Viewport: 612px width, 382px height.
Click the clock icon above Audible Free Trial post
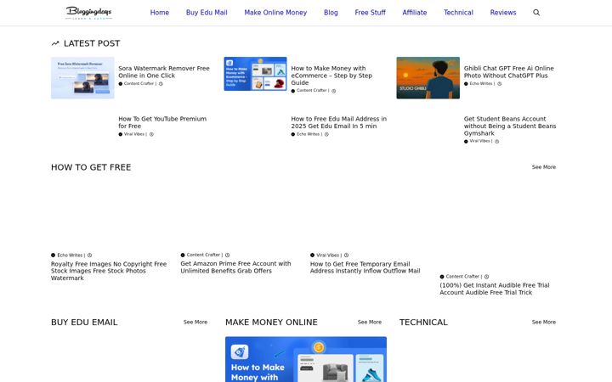(x=486, y=277)
